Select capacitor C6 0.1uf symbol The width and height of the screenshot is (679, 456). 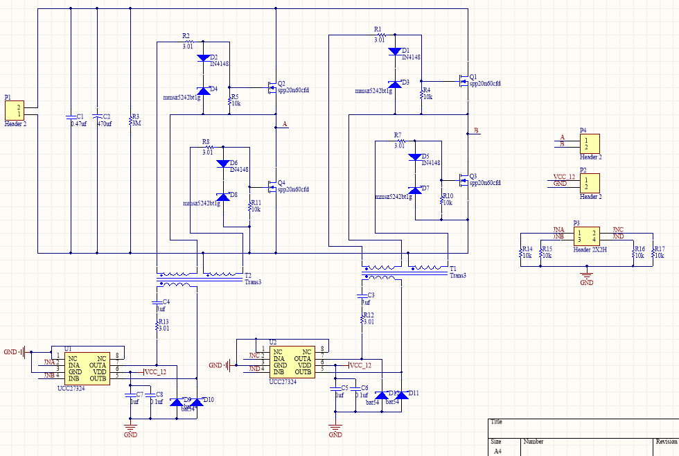coord(355,389)
